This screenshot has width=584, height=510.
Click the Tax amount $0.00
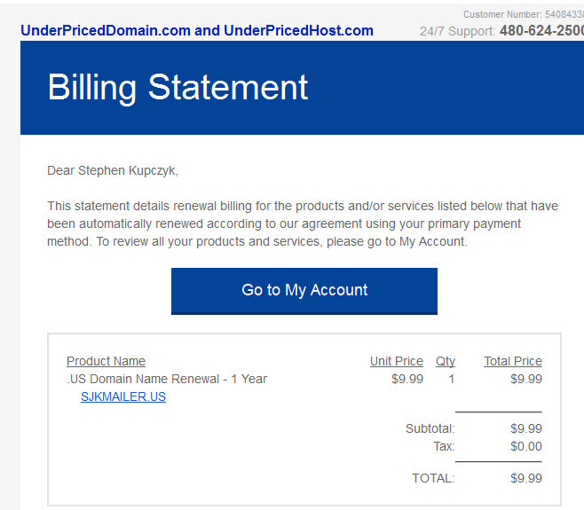pos(526,446)
